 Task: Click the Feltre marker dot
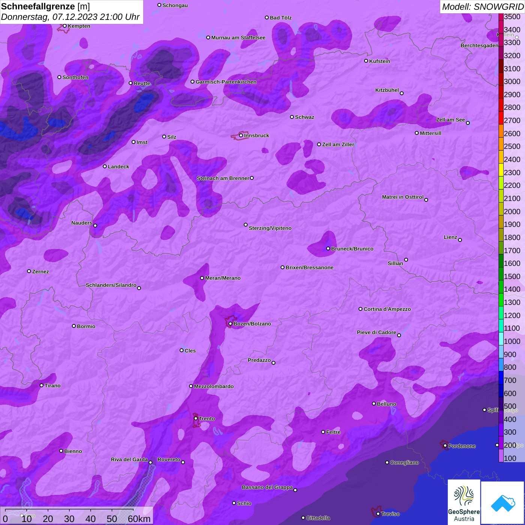click(323, 432)
